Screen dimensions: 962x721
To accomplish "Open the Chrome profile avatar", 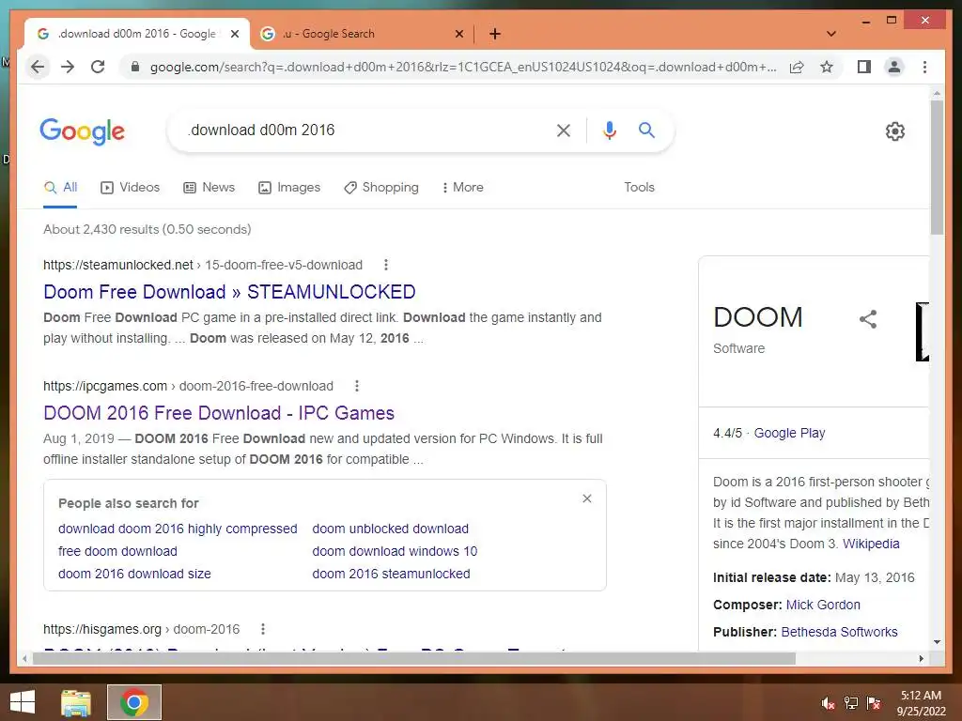I will [x=894, y=67].
